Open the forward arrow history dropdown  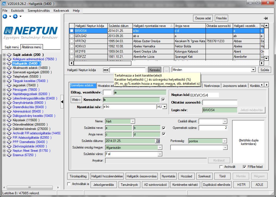(20, 16)
